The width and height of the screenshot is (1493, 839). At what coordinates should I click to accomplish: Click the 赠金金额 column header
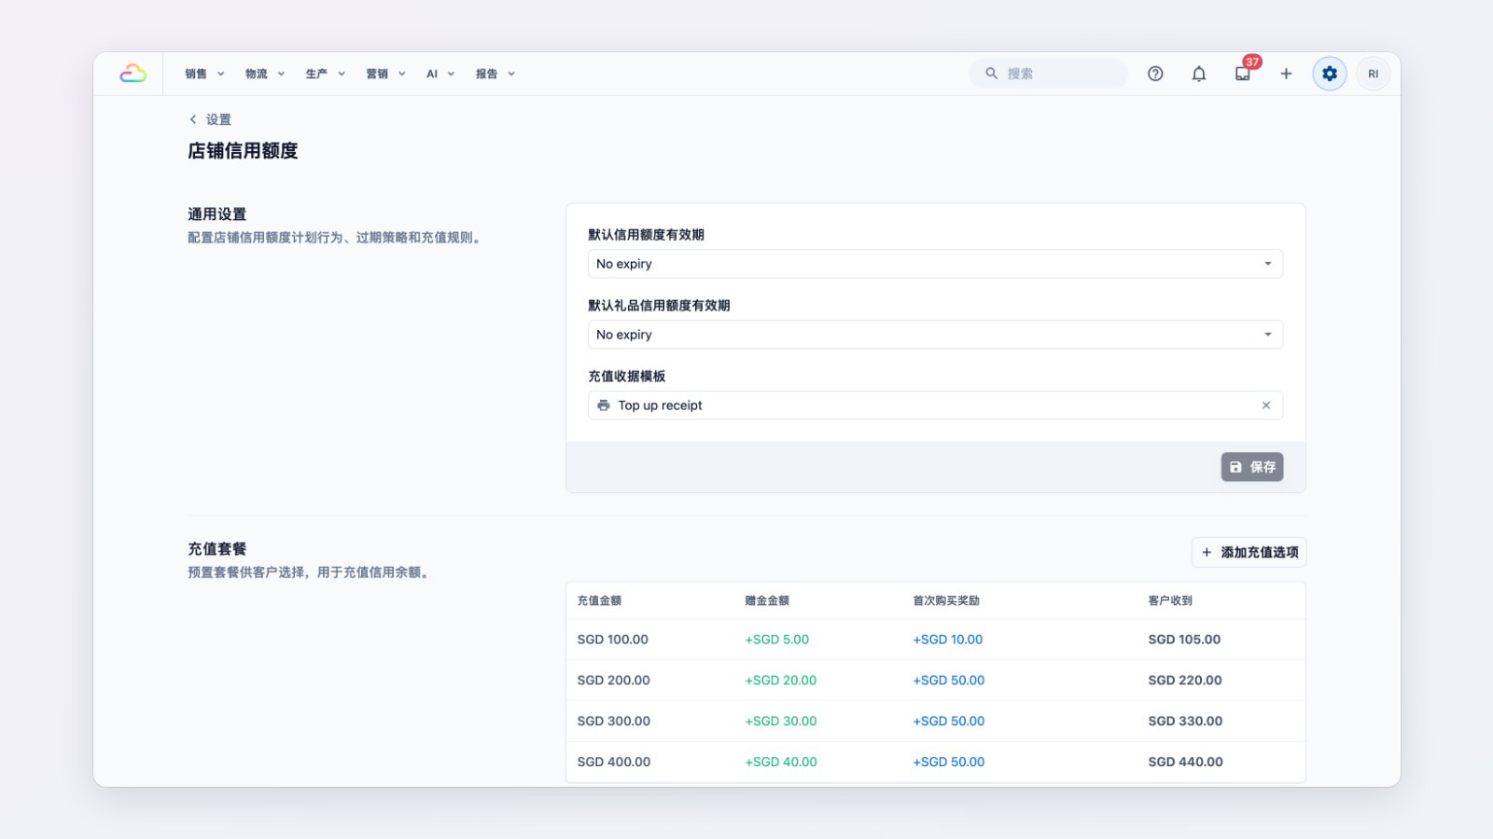click(767, 600)
